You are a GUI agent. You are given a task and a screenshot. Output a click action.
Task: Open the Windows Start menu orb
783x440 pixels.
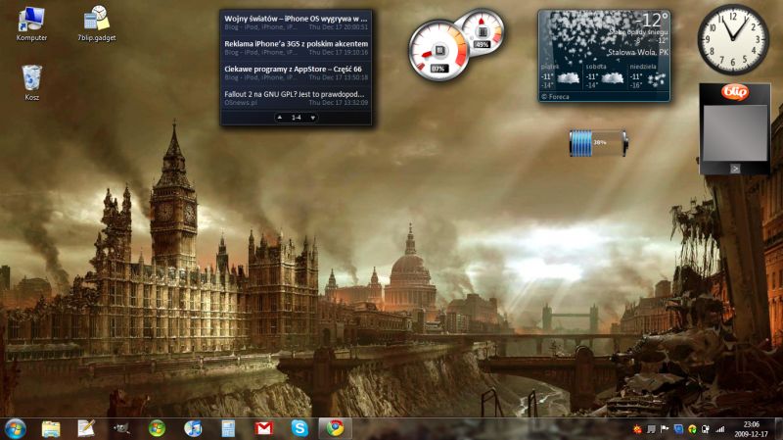15,429
